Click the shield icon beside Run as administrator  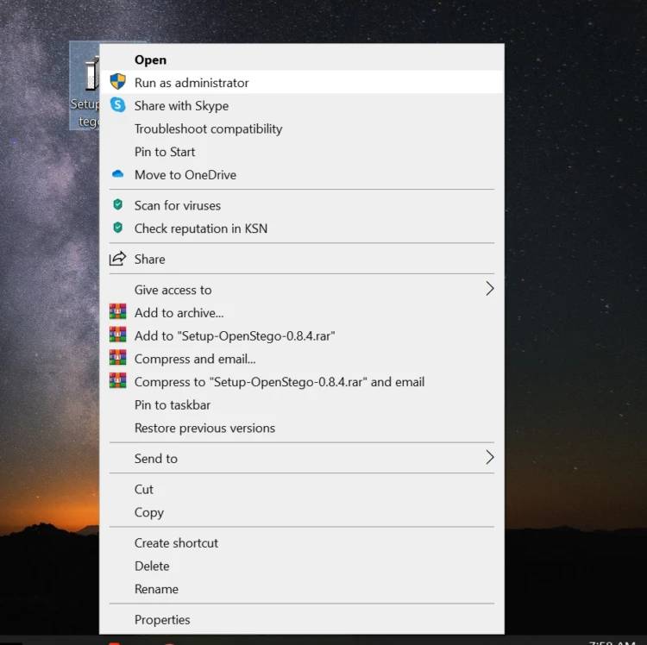click(x=117, y=82)
